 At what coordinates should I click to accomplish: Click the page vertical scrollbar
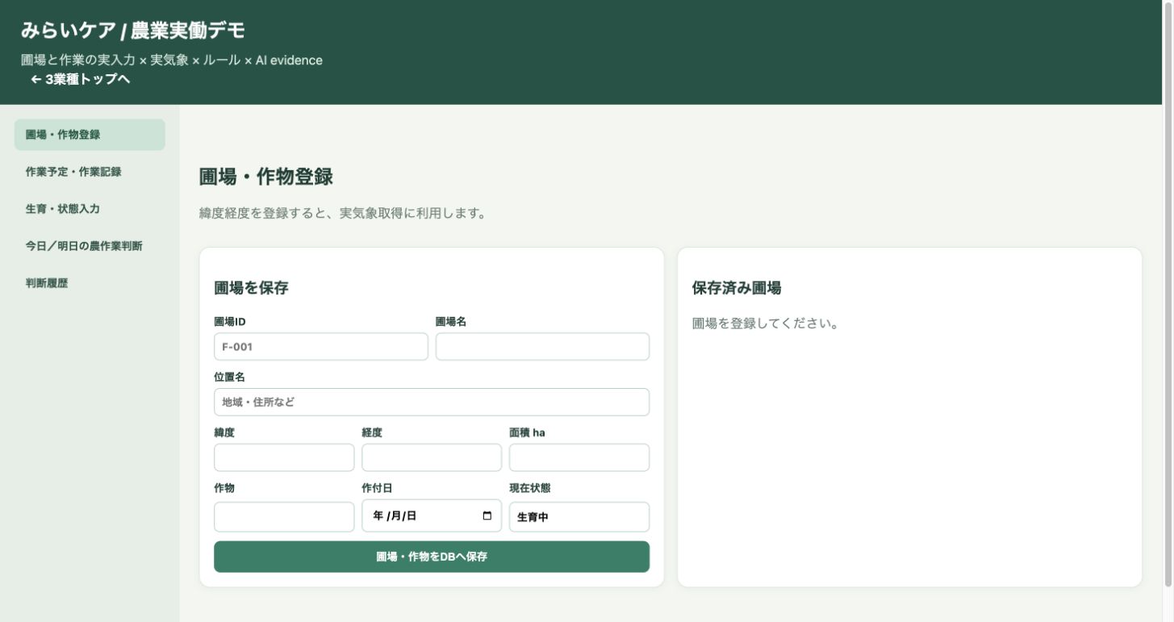[x=1168, y=294]
